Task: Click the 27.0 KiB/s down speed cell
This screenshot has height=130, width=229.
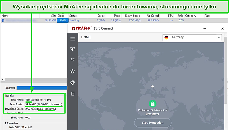Action: [135, 20]
